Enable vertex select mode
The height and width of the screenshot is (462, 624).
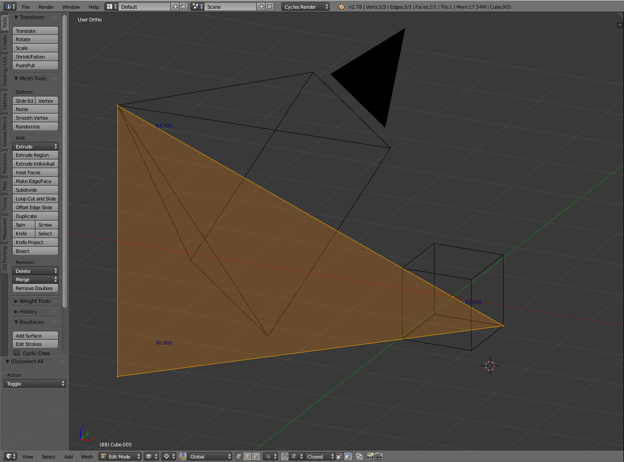pyautogui.click(x=239, y=456)
